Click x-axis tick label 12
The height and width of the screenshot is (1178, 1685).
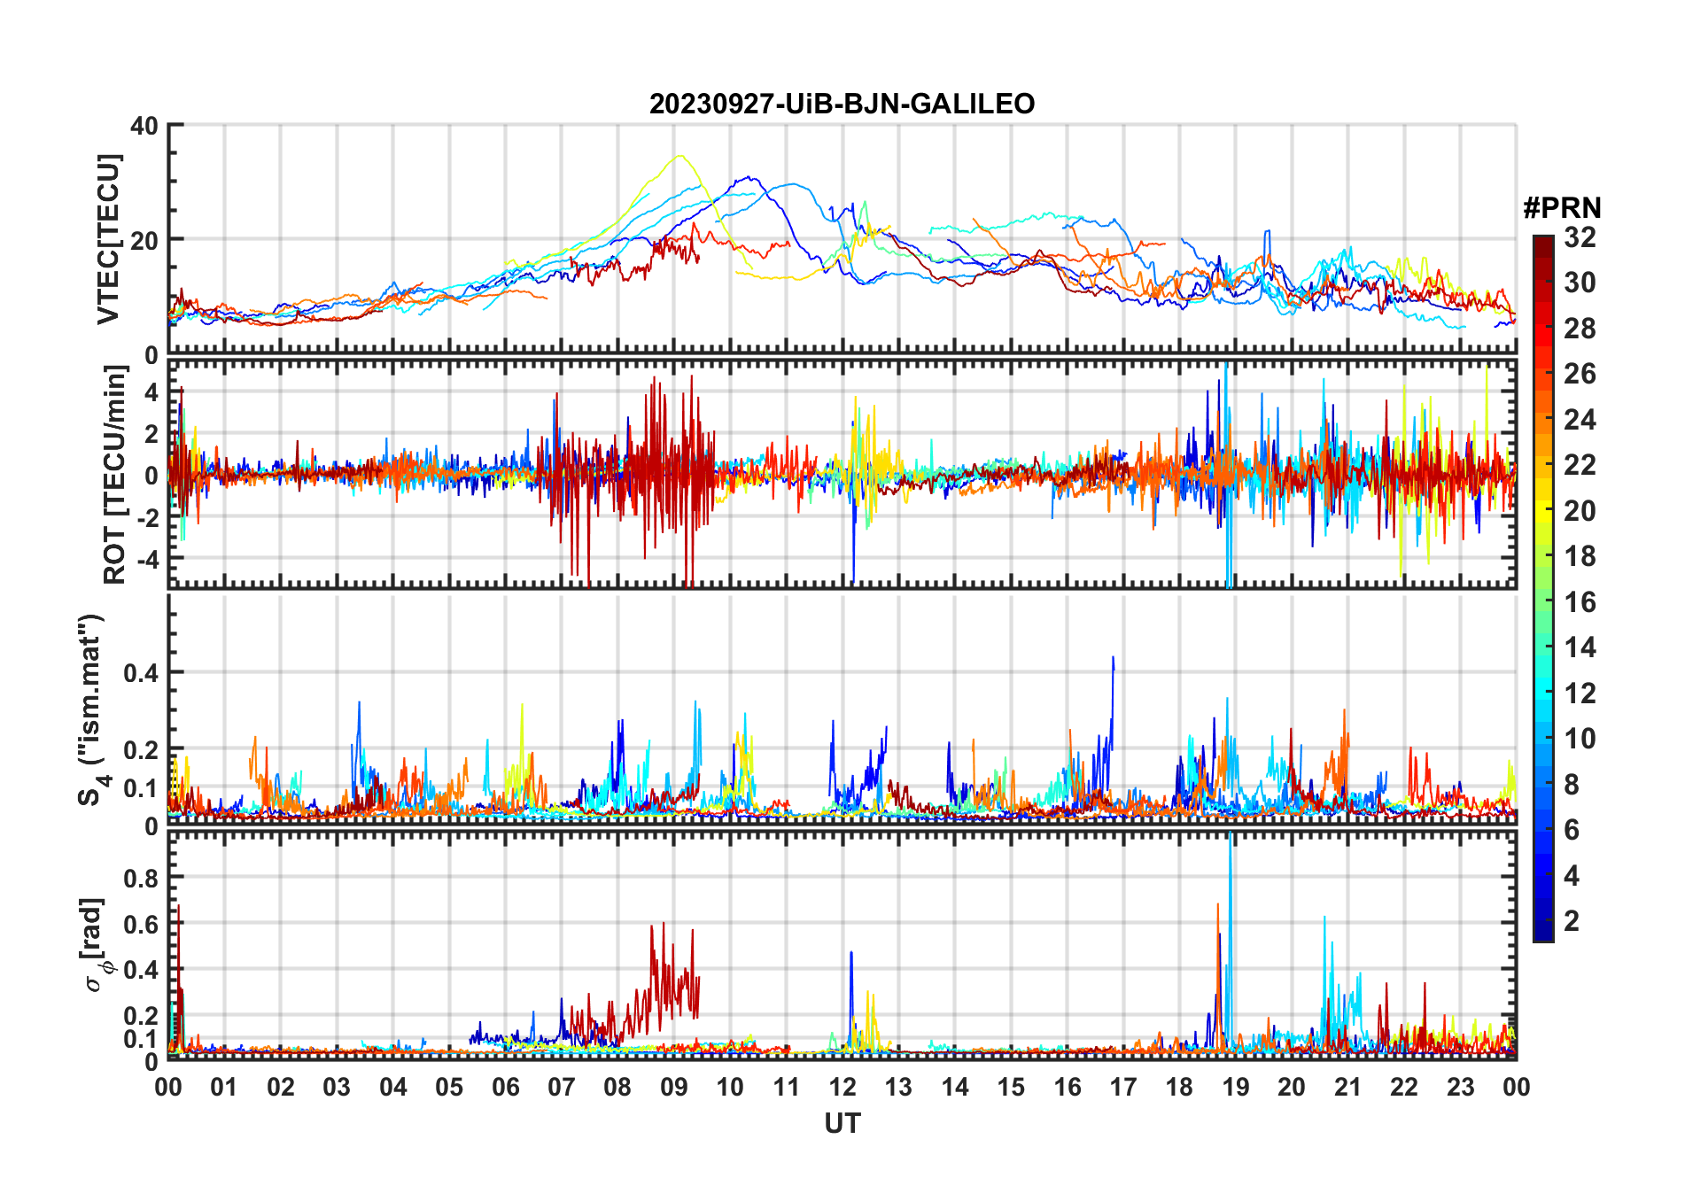[x=842, y=1087]
